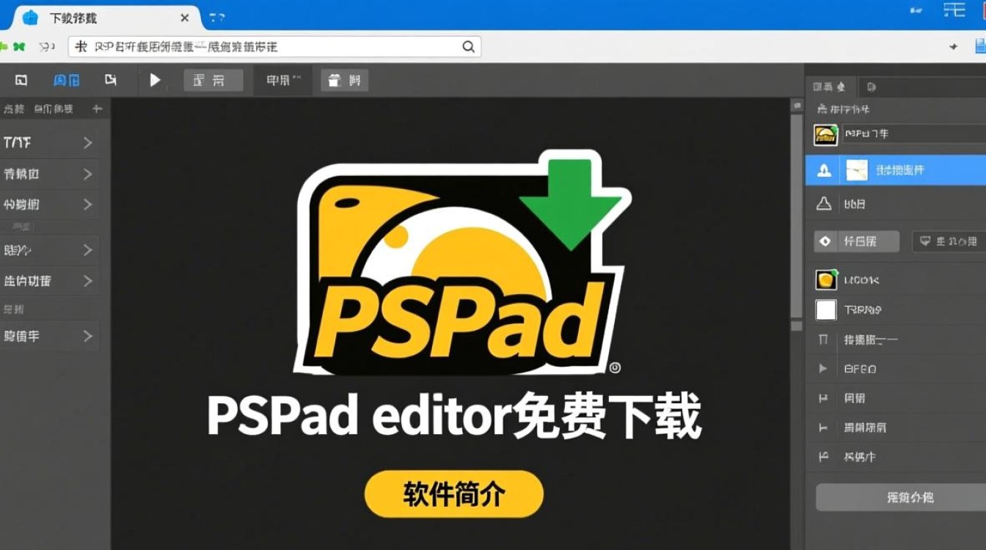Click the diamond icon on the right panel button
Image resolution: width=986 pixels, height=550 pixels.
point(824,241)
